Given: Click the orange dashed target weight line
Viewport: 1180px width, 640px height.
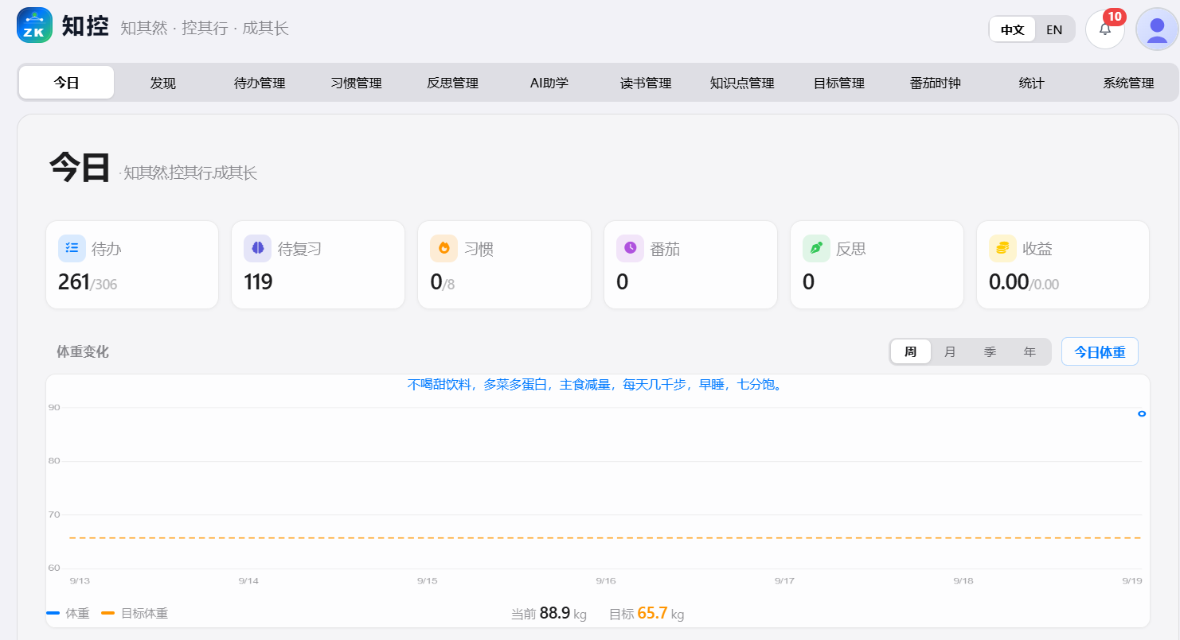Looking at the screenshot, I should 605,538.
